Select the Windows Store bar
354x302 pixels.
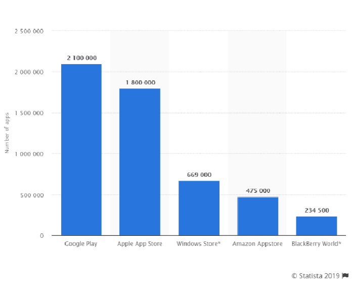coord(199,208)
